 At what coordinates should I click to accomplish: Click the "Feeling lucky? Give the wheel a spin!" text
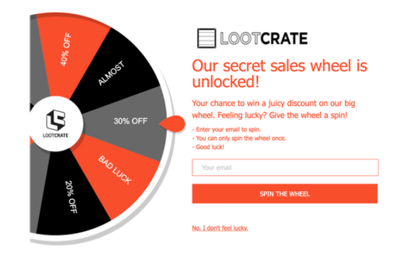tap(282, 115)
